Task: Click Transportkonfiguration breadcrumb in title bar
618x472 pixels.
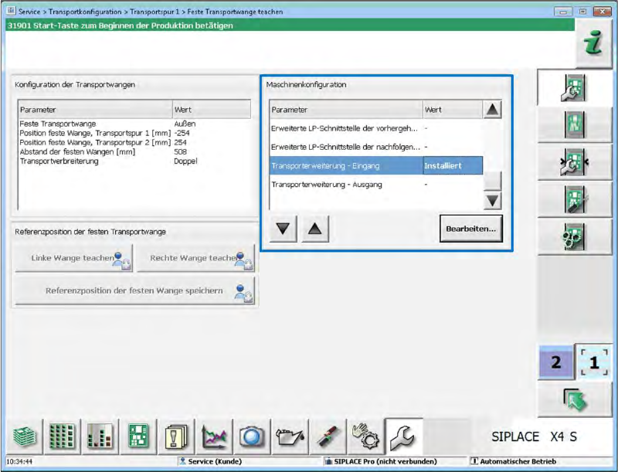Action: coord(85,12)
